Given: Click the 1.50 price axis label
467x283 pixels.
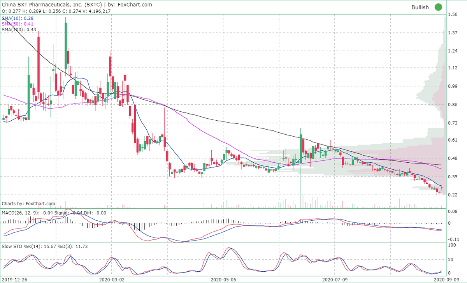Looking at the screenshot, I should [452, 15].
